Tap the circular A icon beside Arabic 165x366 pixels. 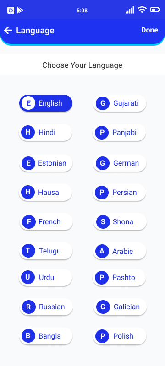point(102,251)
